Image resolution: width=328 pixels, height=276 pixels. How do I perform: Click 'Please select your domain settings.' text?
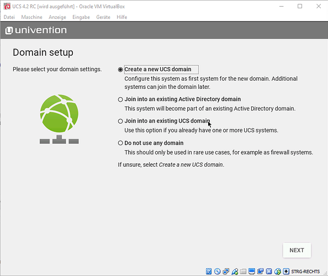pyautogui.click(x=57, y=69)
